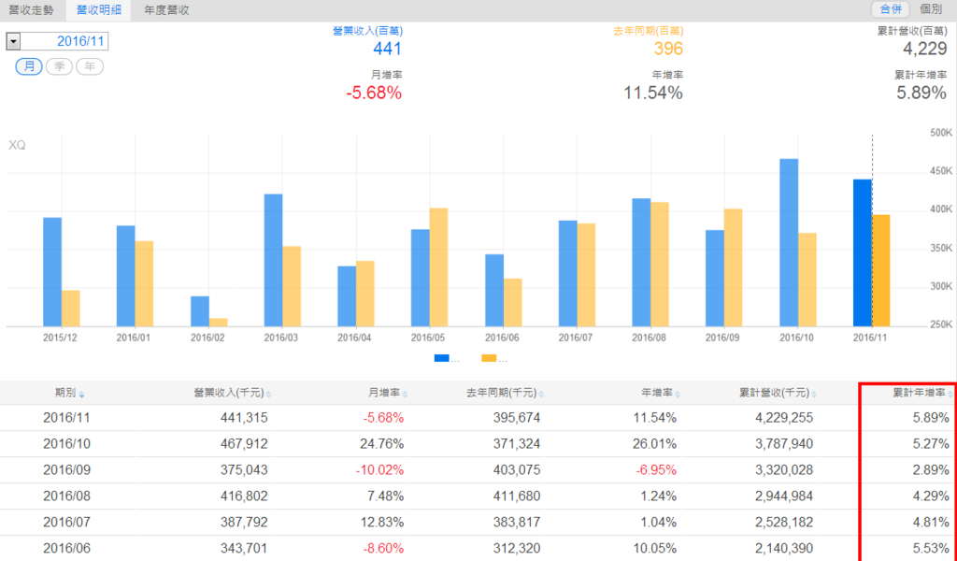The height and width of the screenshot is (561, 957).
Task: Click the blue legend swatch below chart
Action: [441, 358]
